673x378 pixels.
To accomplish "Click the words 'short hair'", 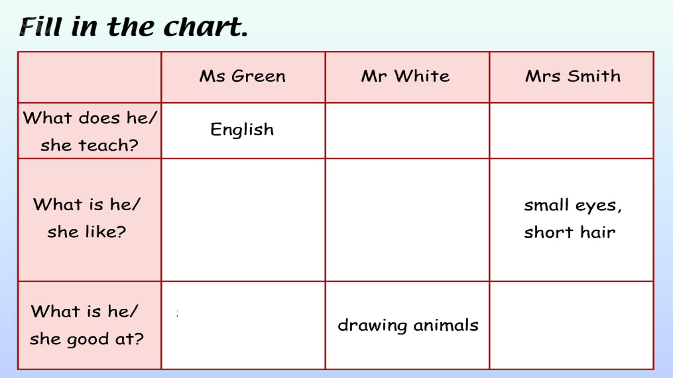I will [570, 232].
